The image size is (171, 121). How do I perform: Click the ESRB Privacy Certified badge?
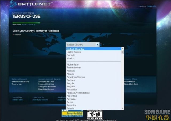[72, 113]
